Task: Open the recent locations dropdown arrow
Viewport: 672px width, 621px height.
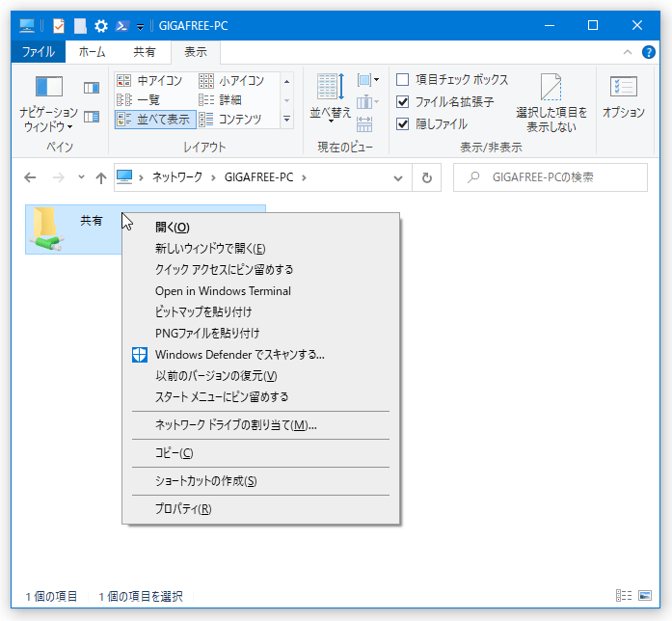Action: [81, 177]
